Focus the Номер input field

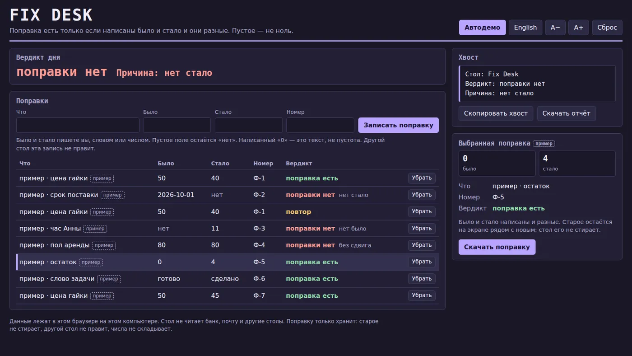321,125
